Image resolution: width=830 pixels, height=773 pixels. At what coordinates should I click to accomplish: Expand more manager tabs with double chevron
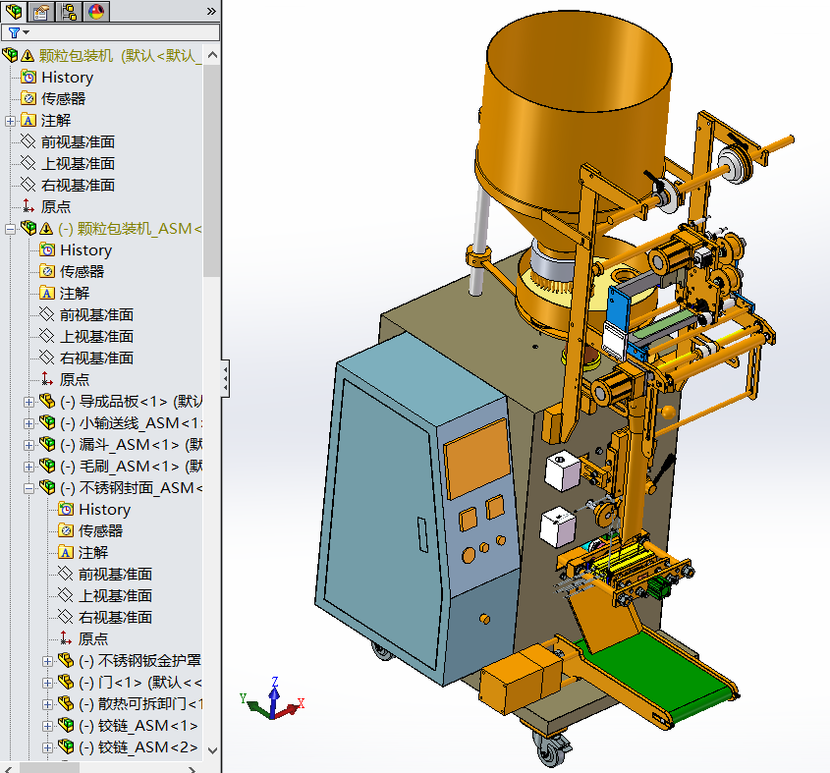[x=211, y=11]
